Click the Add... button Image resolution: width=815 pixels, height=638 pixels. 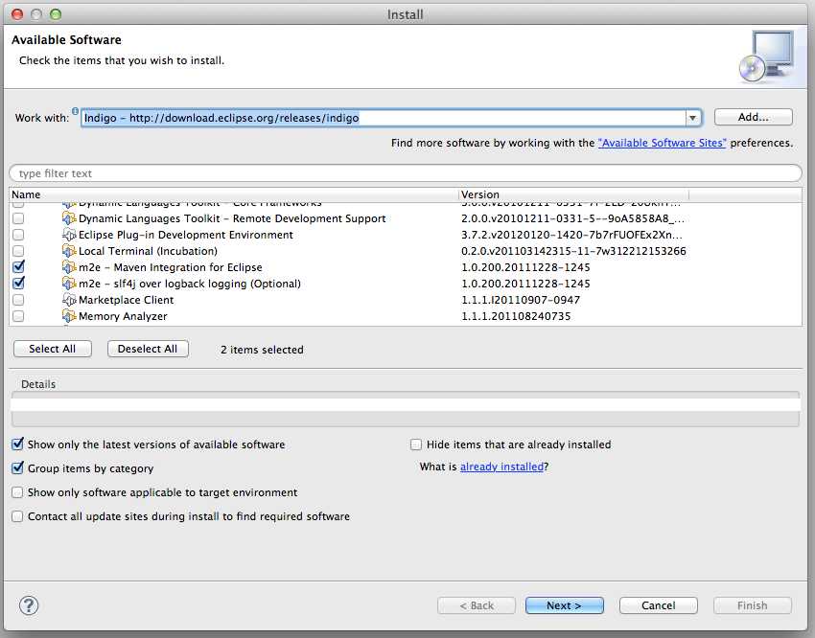coord(753,117)
